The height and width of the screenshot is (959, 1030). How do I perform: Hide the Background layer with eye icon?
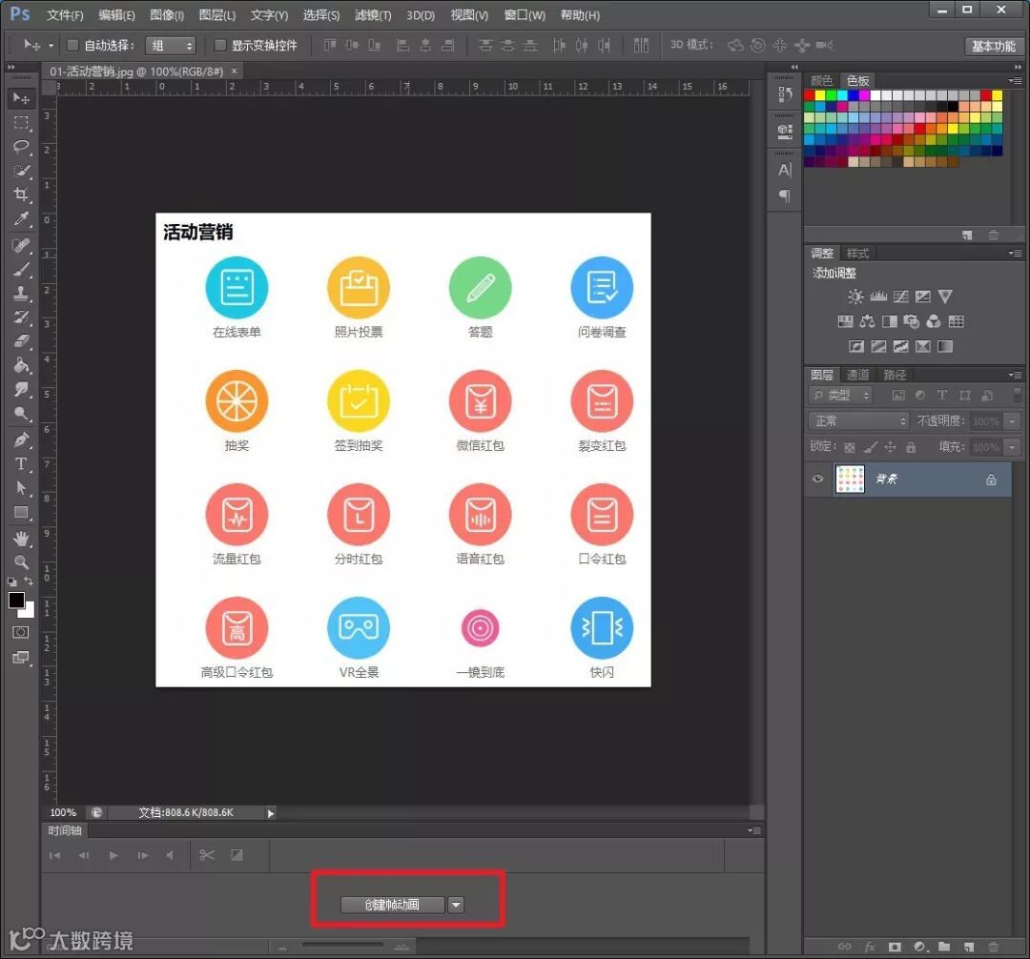point(818,479)
